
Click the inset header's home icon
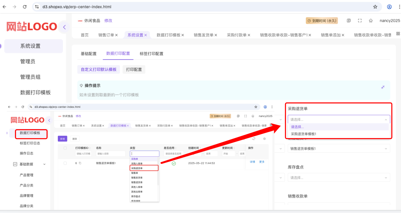253,116
